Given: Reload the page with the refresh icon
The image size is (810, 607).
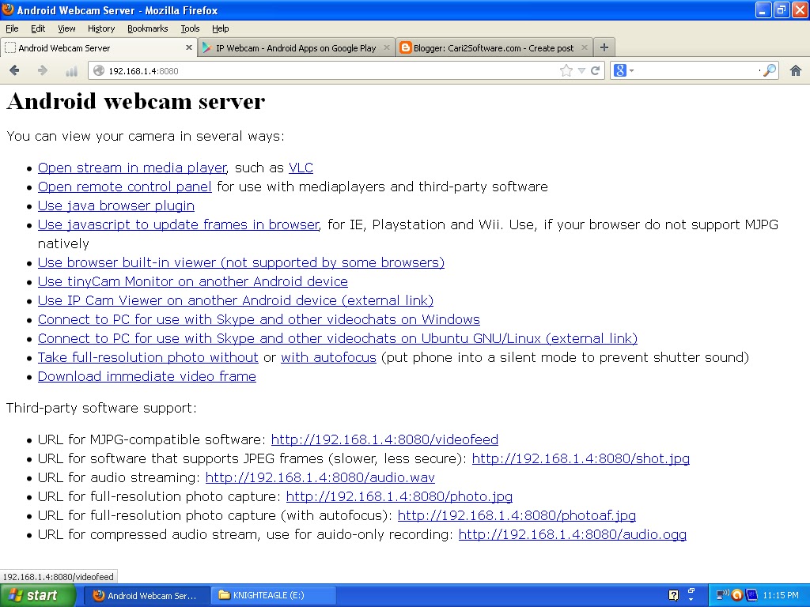Looking at the screenshot, I should (x=596, y=70).
